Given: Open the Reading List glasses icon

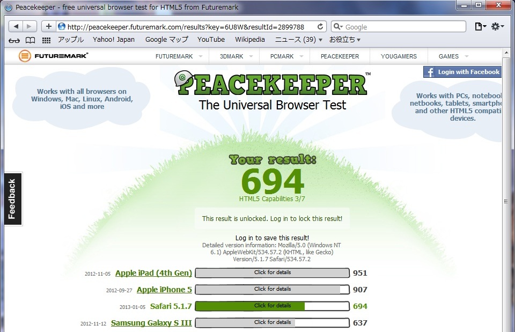Looking at the screenshot, I should [14, 40].
